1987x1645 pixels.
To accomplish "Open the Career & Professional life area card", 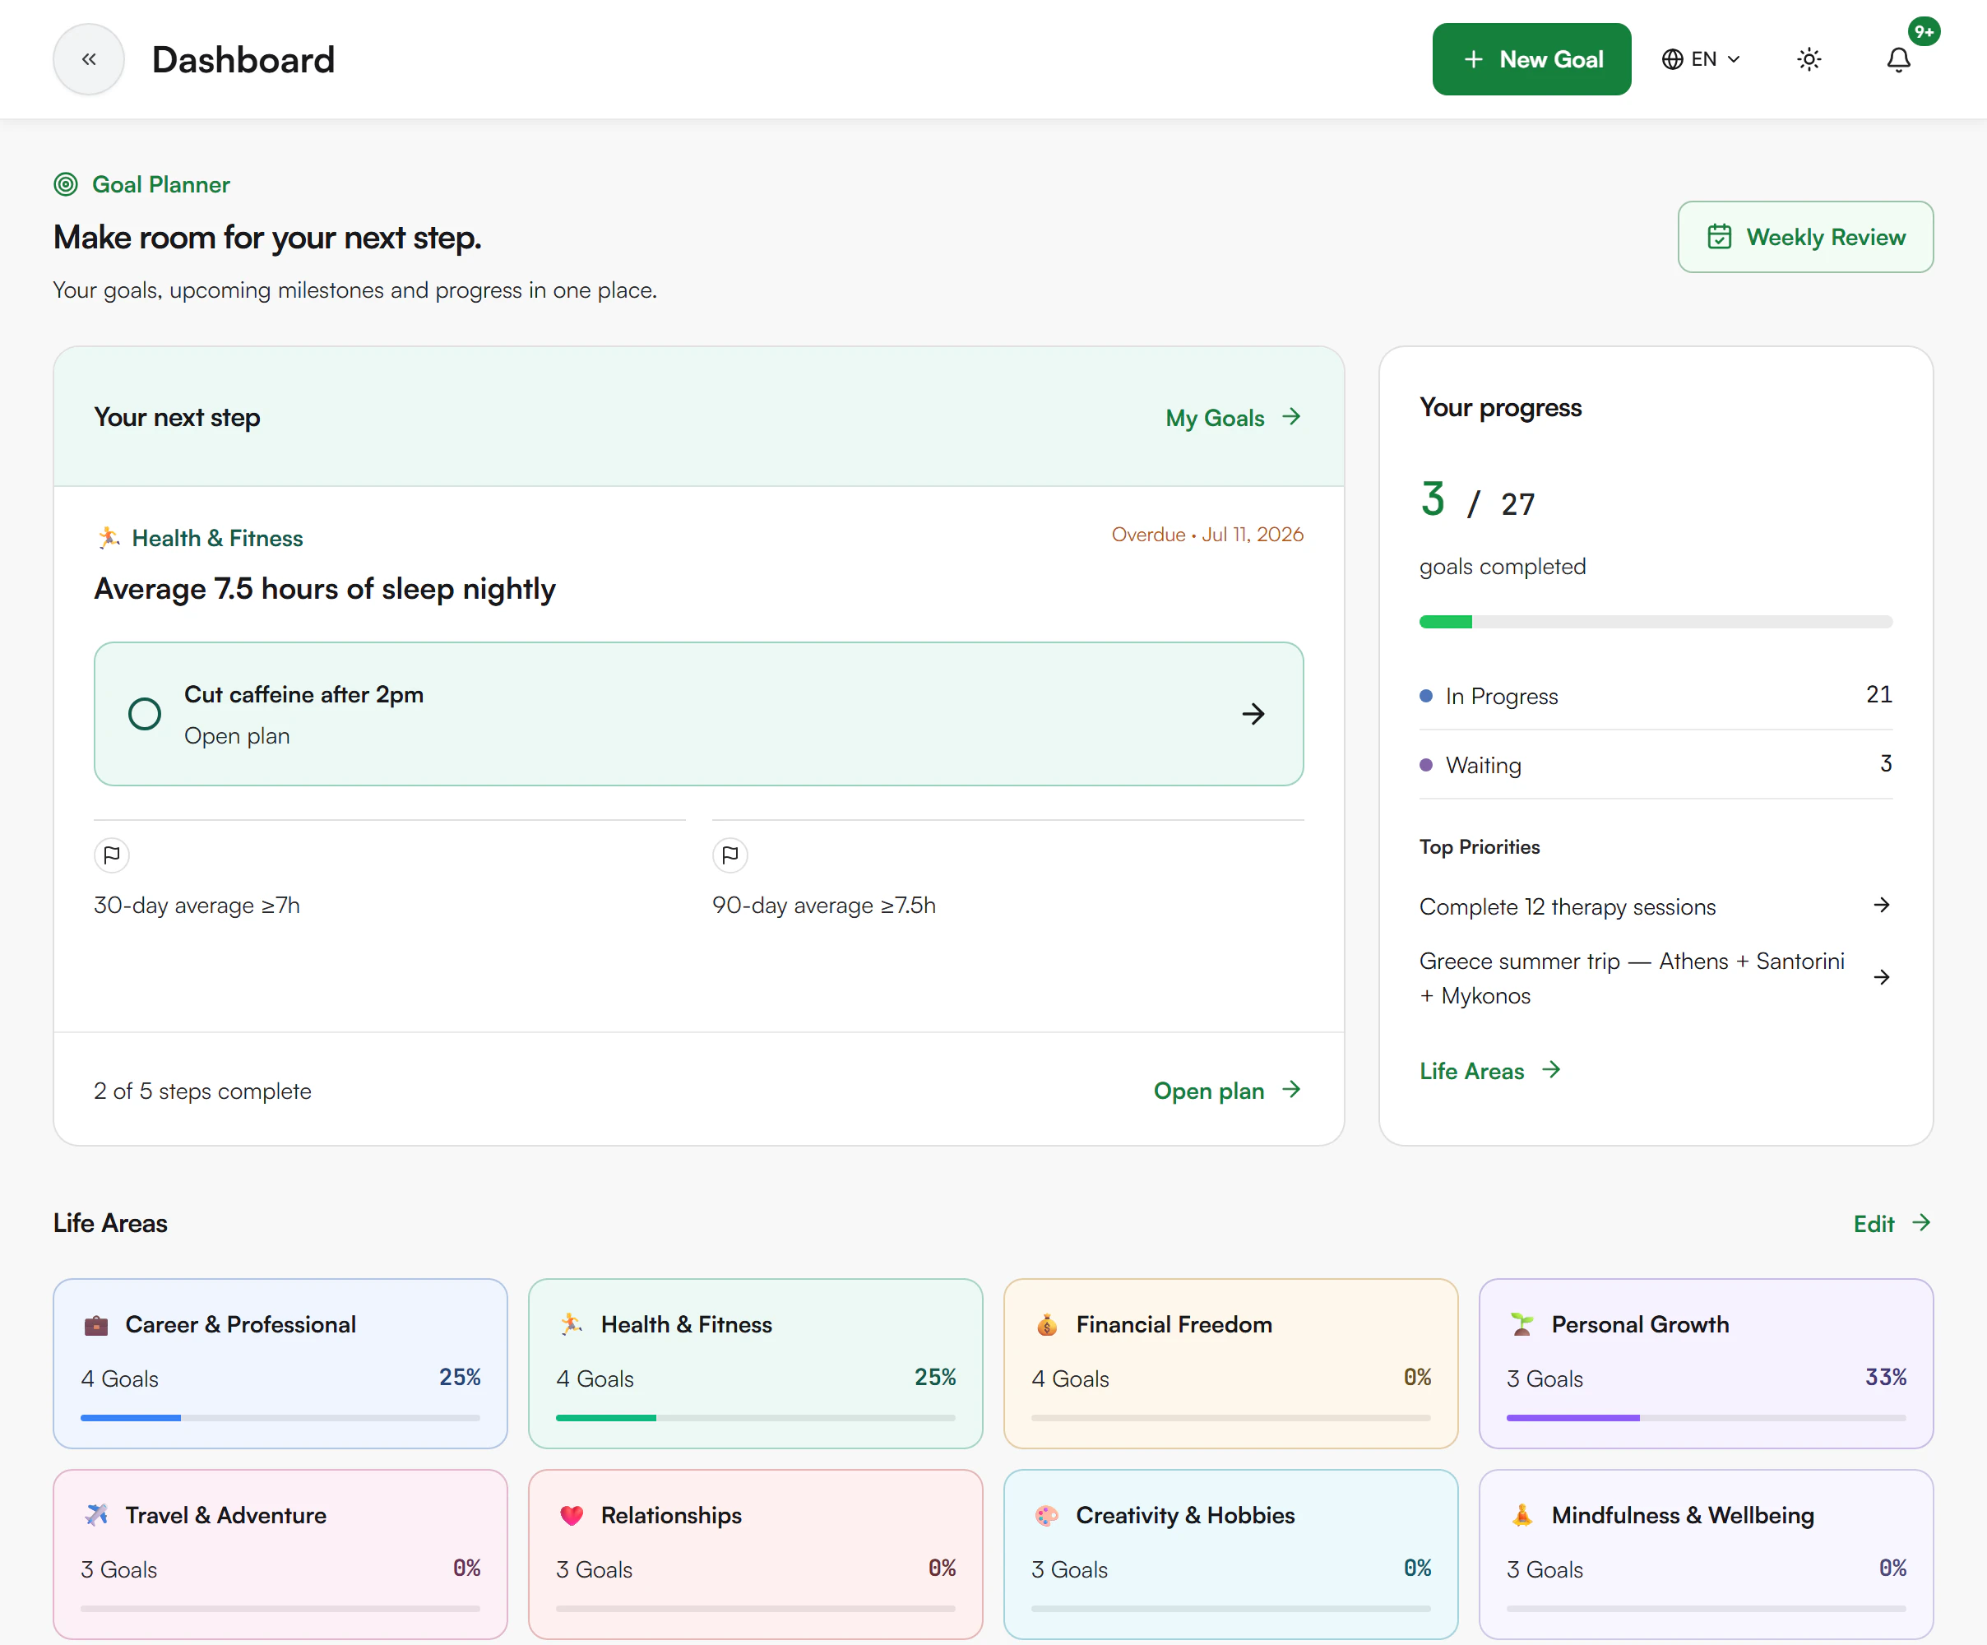I will pyautogui.click(x=280, y=1363).
